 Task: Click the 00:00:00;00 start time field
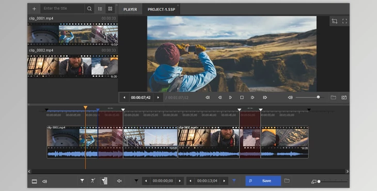point(163,181)
